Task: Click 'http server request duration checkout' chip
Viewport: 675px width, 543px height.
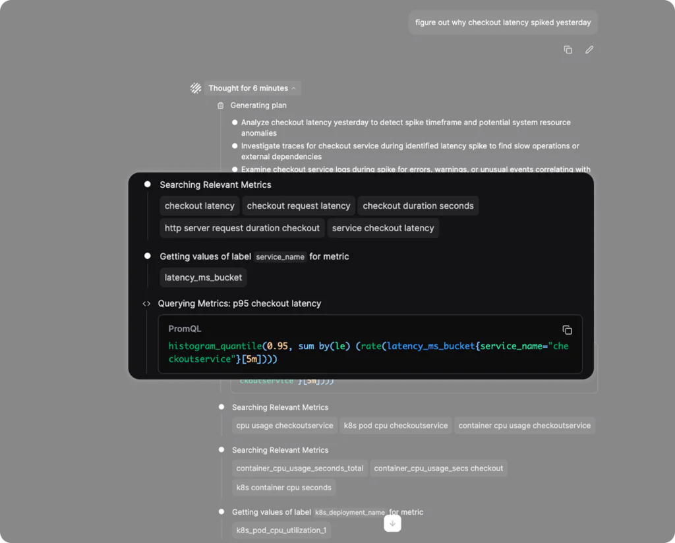Action: click(x=242, y=228)
